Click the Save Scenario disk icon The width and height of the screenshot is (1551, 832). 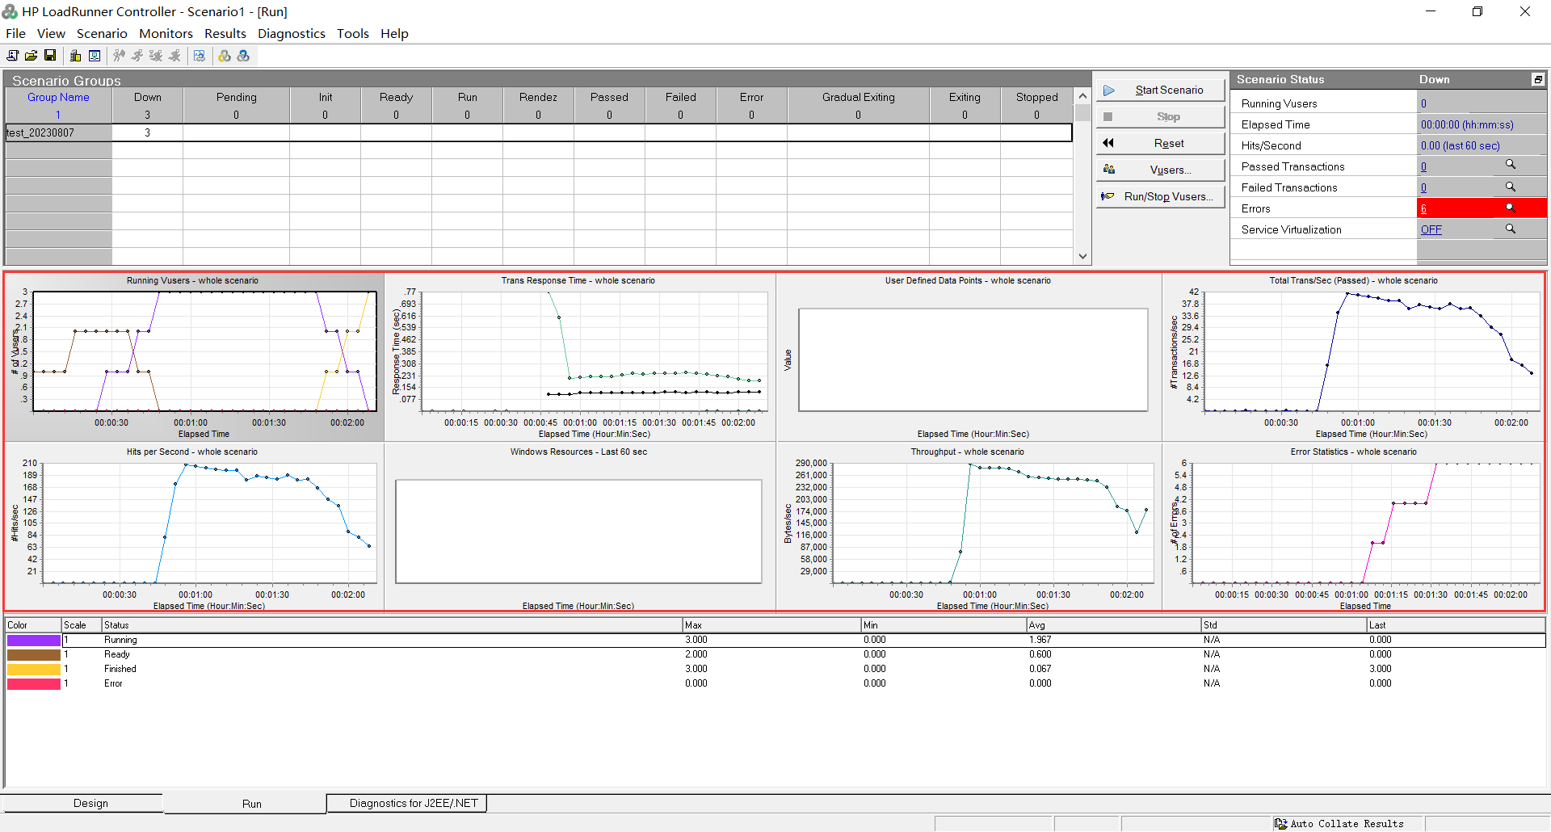click(50, 56)
